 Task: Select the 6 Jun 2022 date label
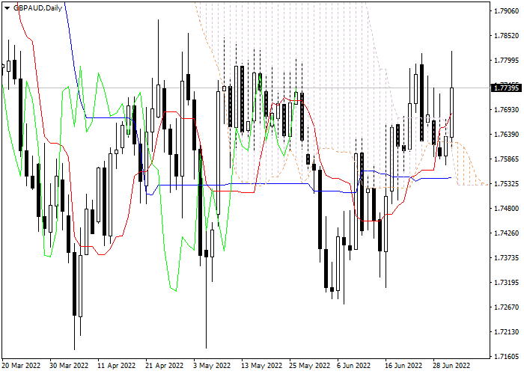point(354,366)
